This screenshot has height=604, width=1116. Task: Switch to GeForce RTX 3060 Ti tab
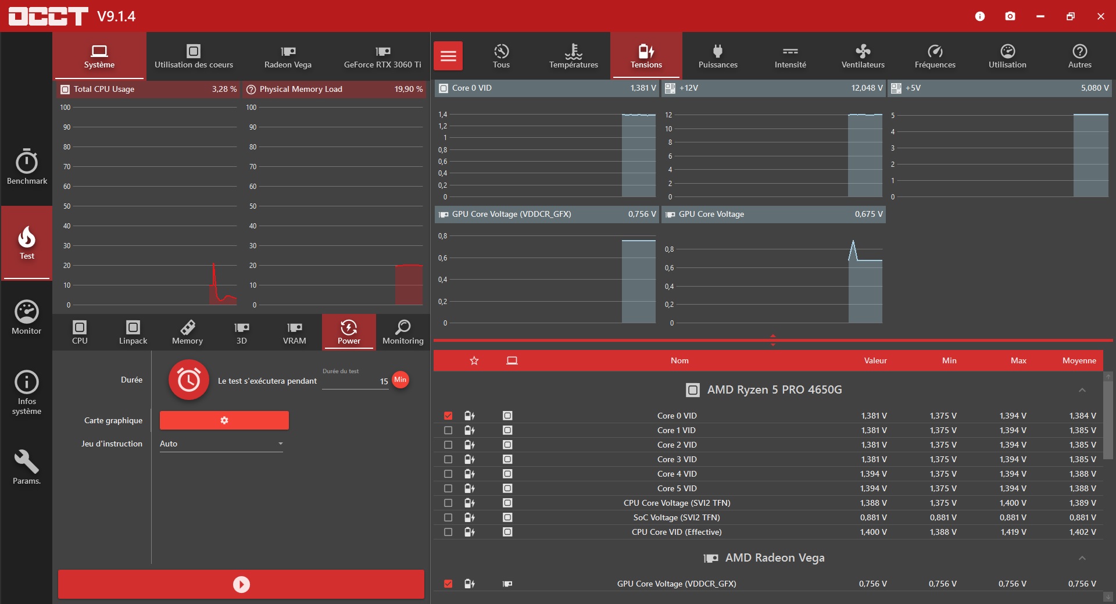point(382,56)
